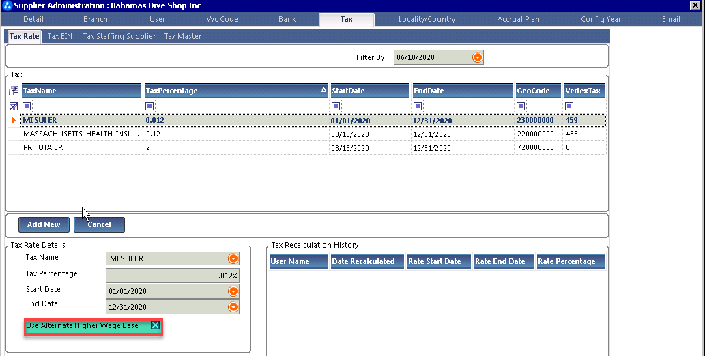Click the TaxName column filter icon
The width and height of the screenshot is (705, 356).
(x=27, y=106)
